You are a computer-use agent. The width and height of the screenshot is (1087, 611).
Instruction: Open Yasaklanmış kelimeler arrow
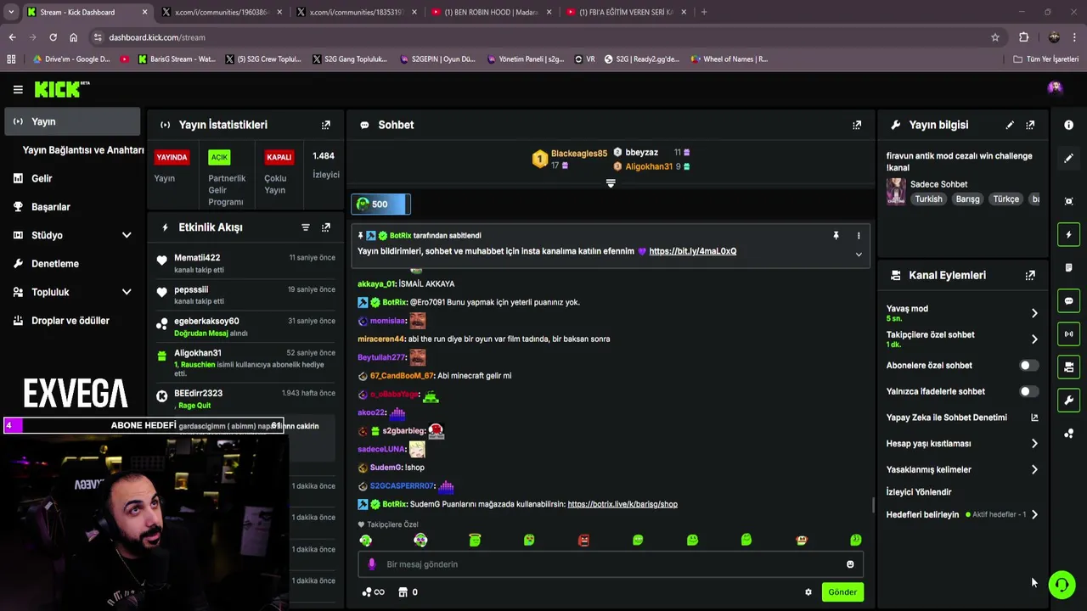pyautogui.click(x=1033, y=469)
